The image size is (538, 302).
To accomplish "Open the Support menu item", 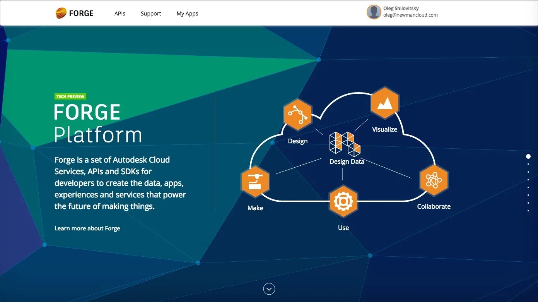I will click(x=151, y=14).
